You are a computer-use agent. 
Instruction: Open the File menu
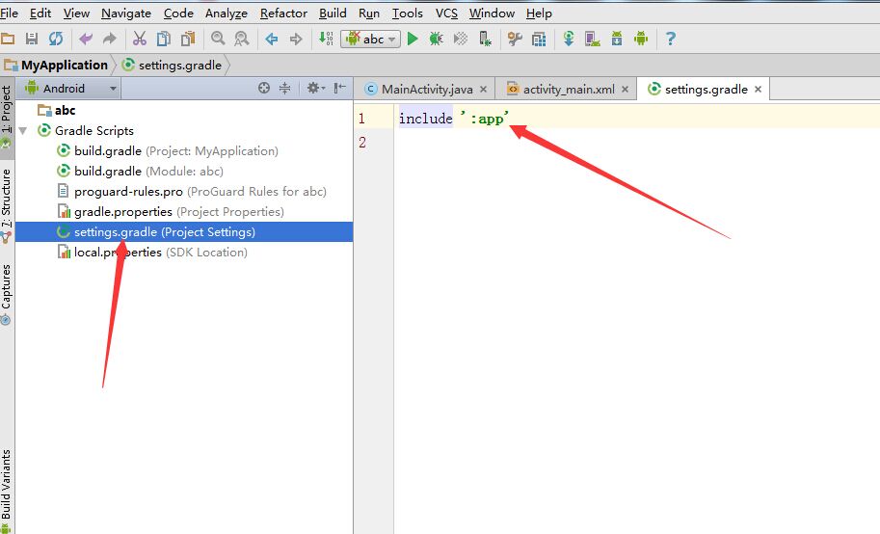(x=9, y=13)
